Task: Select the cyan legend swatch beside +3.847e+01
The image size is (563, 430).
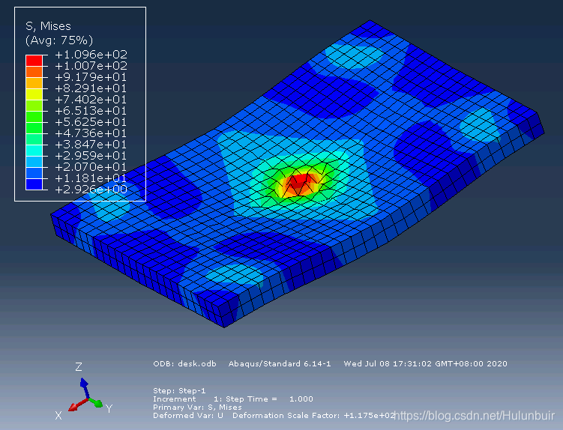Action: click(34, 151)
